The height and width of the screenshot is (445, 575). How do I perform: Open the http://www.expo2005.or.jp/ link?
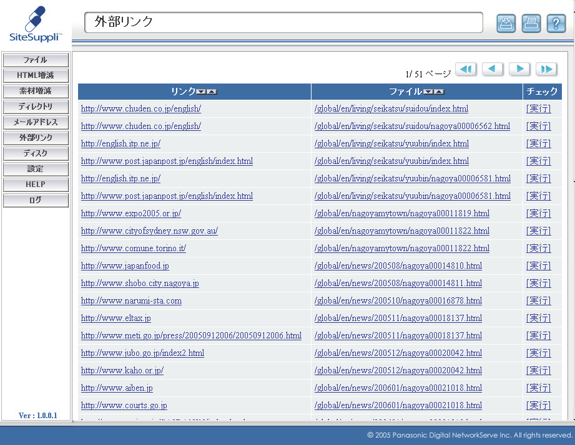click(x=131, y=213)
